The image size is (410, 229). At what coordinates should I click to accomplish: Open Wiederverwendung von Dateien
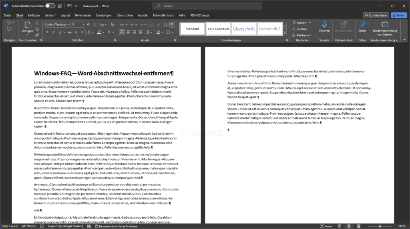click(x=385, y=28)
